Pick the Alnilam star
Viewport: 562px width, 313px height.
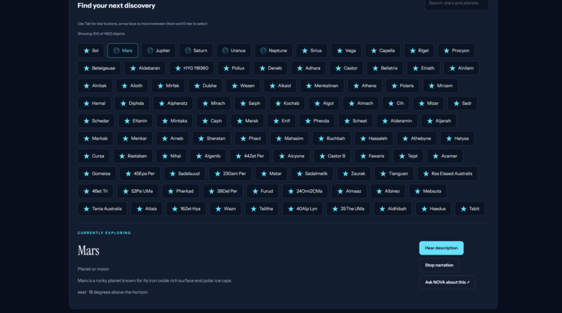point(462,68)
